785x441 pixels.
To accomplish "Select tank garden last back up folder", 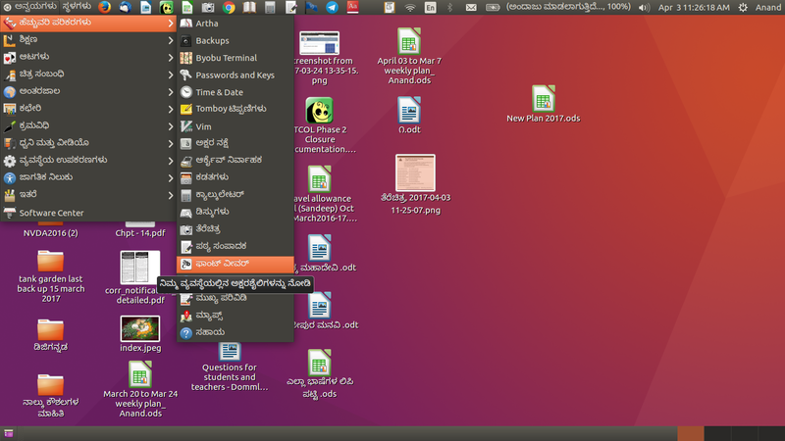I will pyautogui.click(x=51, y=276).
